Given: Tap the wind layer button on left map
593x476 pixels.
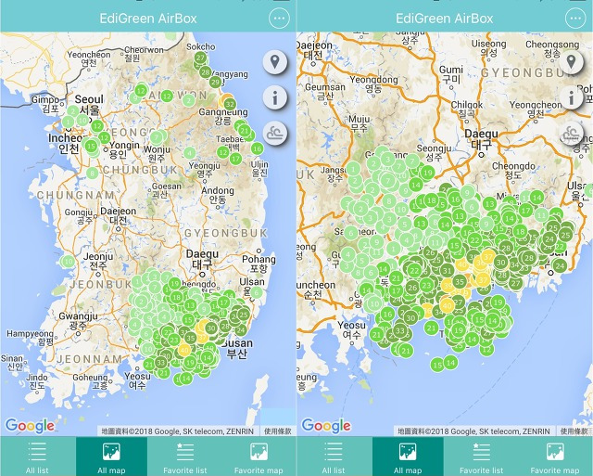Looking at the screenshot, I should 275,134.
